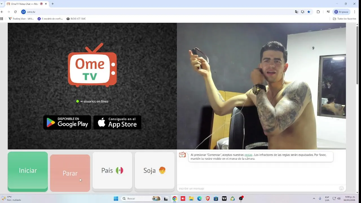This screenshot has height=203, width=361.
Task: Open the emoji picker in chat
Action: [342, 188]
